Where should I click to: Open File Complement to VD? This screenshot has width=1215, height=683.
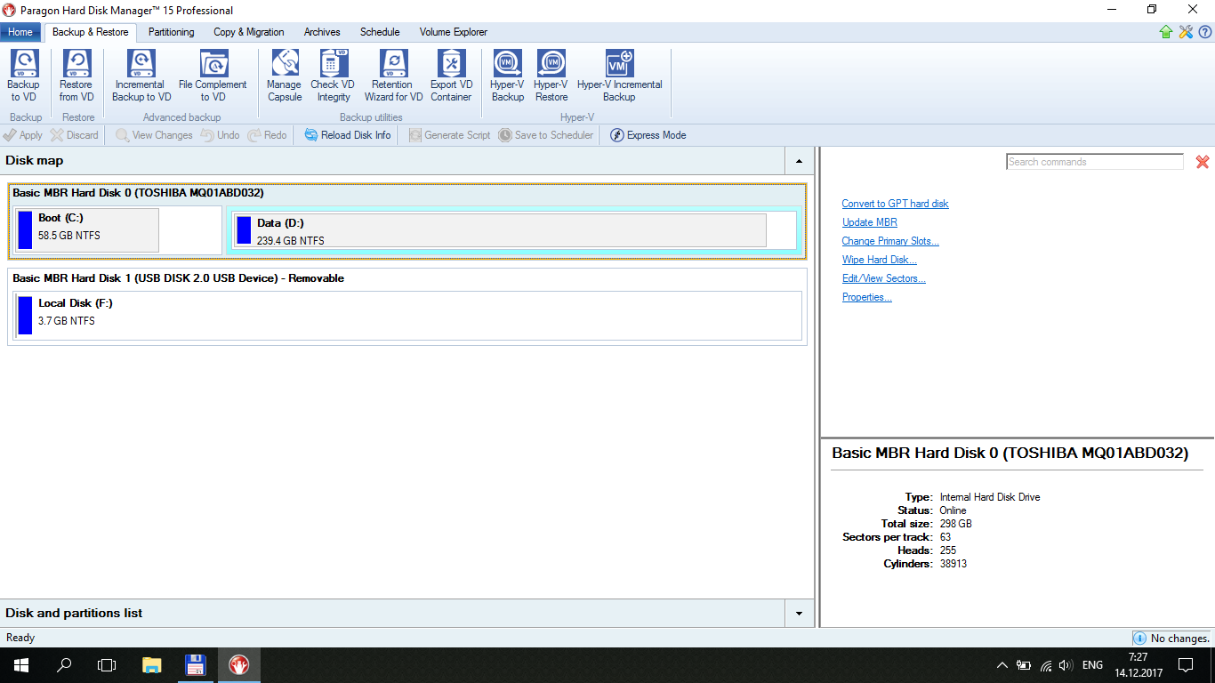point(213,76)
